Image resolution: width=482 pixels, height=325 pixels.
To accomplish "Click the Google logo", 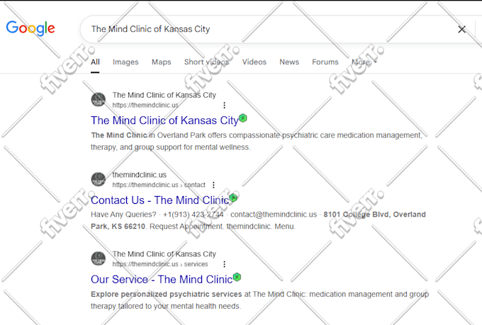I will (x=30, y=28).
